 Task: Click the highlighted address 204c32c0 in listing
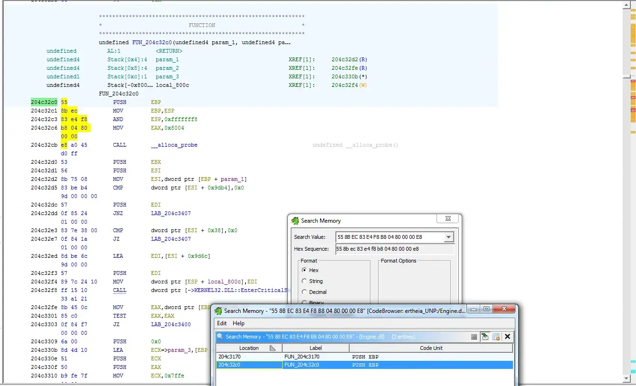click(44, 102)
